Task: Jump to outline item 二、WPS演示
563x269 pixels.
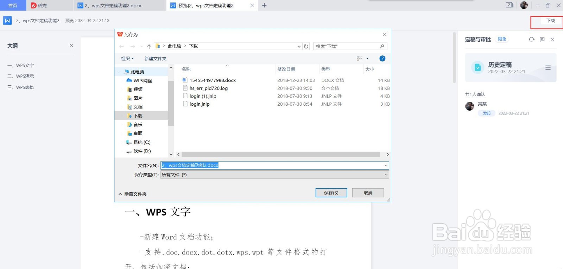Action: click(x=21, y=76)
